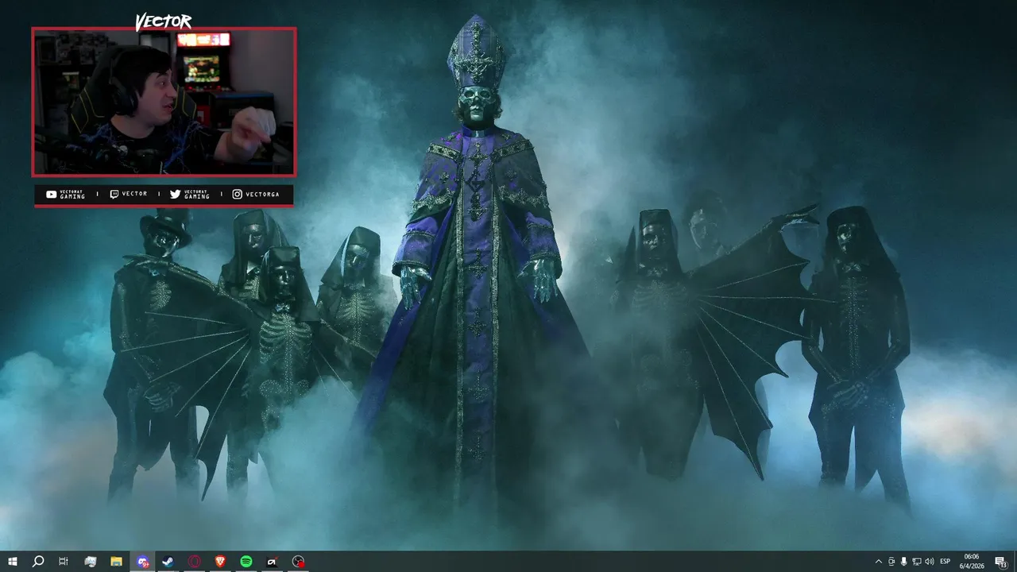The width and height of the screenshot is (1017, 572).
Task: Open taskbar Search magnifier
Action: pos(38,562)
